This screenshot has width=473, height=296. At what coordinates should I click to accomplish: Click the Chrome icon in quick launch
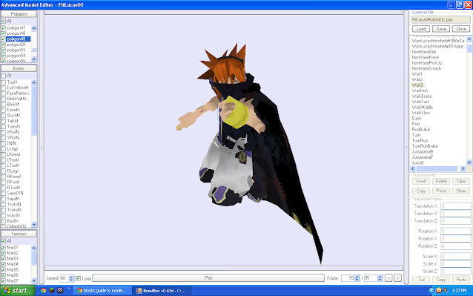pyautogui.click(x=44, y=291)
